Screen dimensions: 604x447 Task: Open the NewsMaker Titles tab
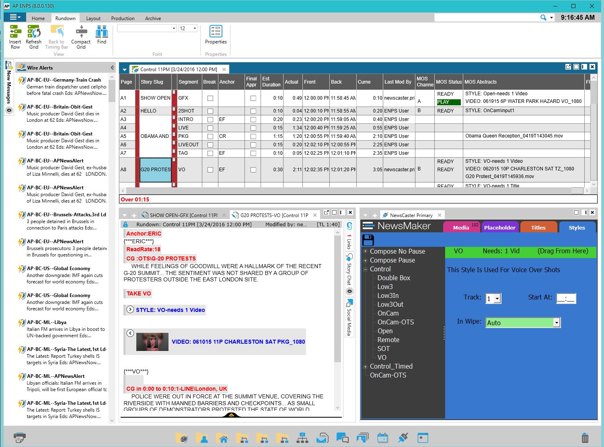(538, 228)
